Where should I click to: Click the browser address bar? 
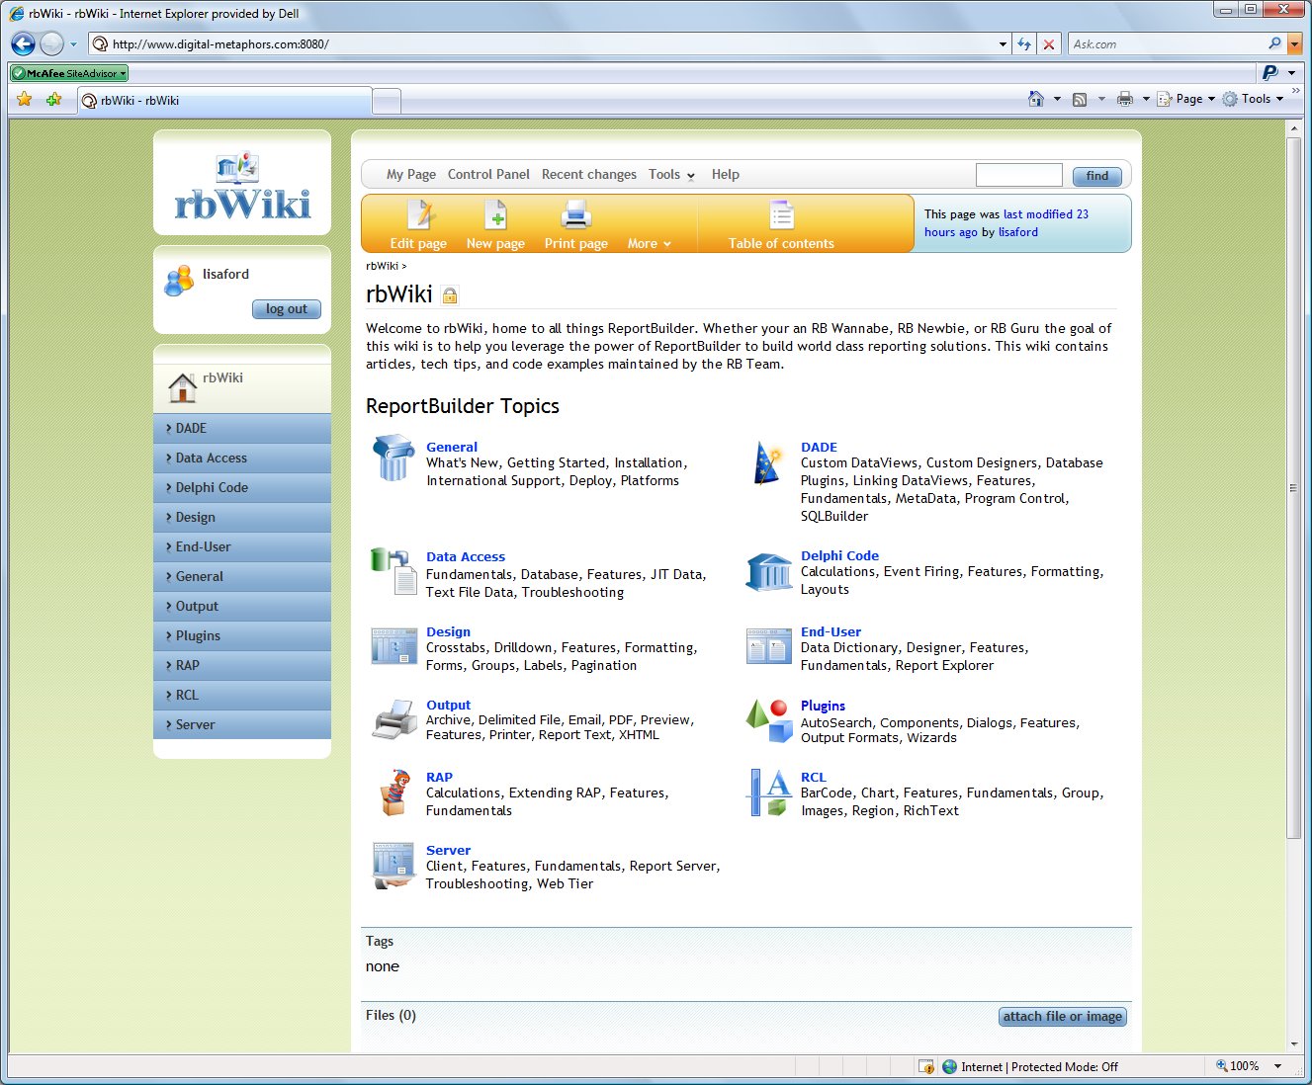pos(549,44)
